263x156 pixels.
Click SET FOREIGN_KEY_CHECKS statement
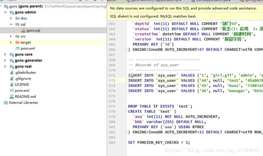(159, 143)
